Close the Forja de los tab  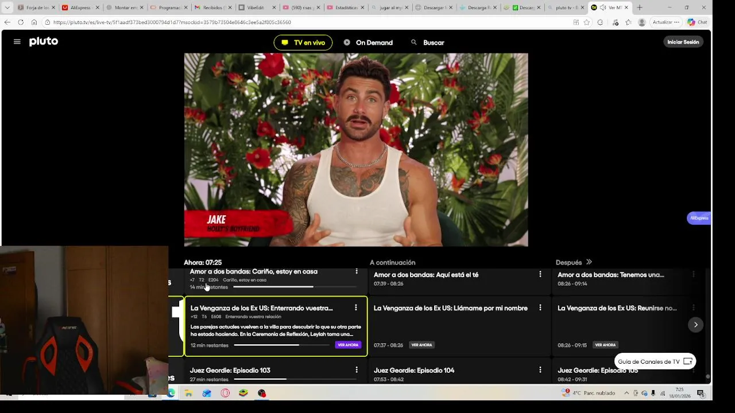[x=54, y=7]
